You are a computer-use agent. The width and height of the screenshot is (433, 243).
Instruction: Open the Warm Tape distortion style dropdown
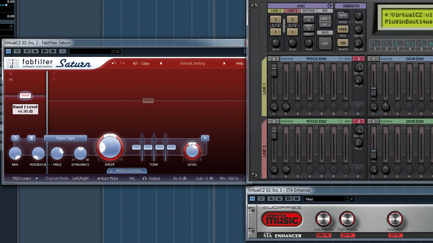(x=65, y=138)
